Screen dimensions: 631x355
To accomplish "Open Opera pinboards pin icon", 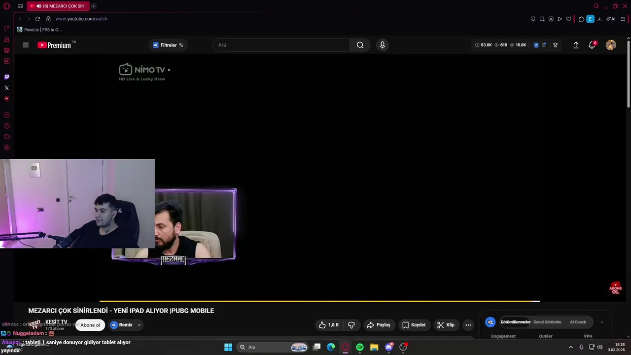I will [x=533, y=19].
